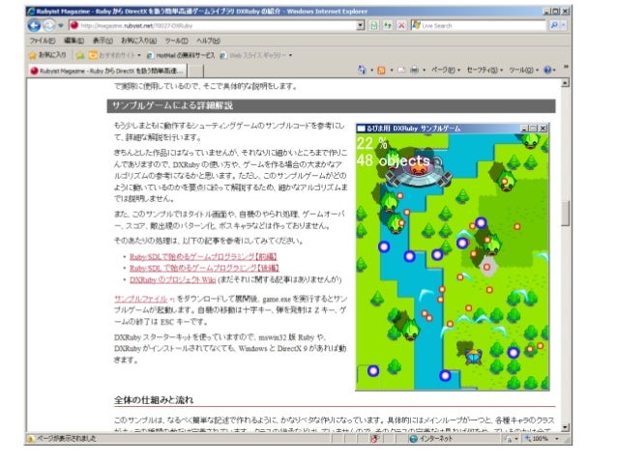This screenshot has height=463, width=617.
Task: Click the Compatibility View page icon
Action: tap(374, 25)
